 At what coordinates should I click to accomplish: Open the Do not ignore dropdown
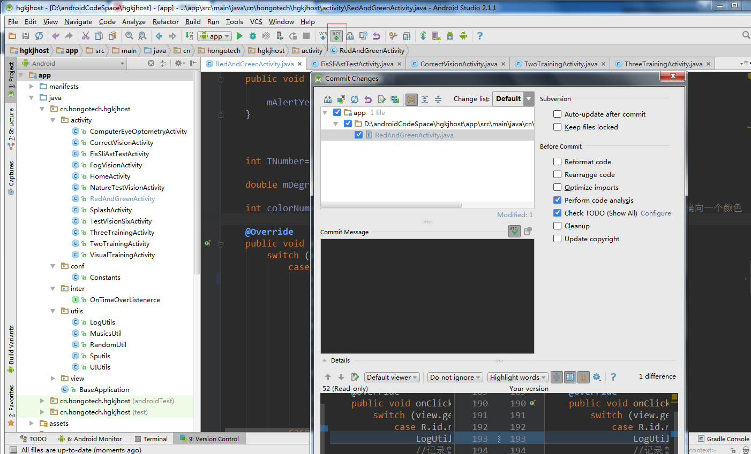point(455,378)
